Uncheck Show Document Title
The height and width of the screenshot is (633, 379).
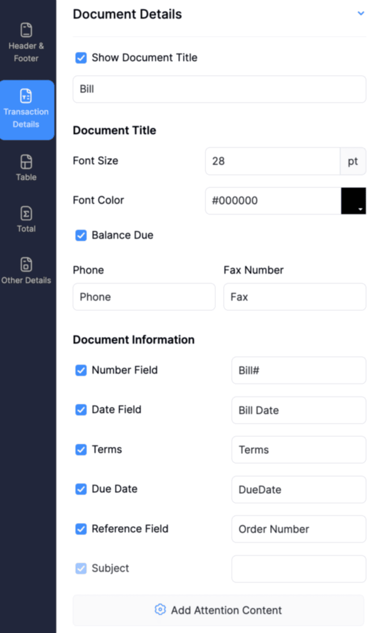click(x=81, y=57)
